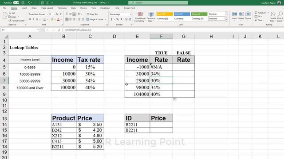This screenshot has width=284, height=159.
Task: Click the Top Align icon
Action: pos(67,14)
